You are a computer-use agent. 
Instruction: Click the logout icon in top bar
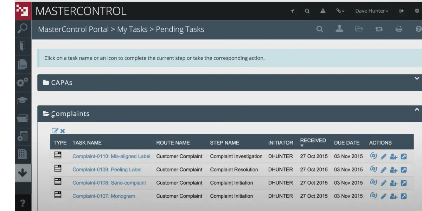pos(402,11)
